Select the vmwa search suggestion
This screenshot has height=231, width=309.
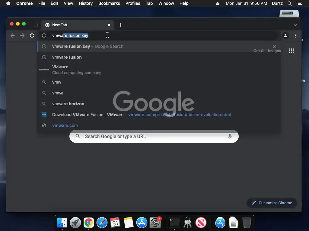(x=159, y=93)
